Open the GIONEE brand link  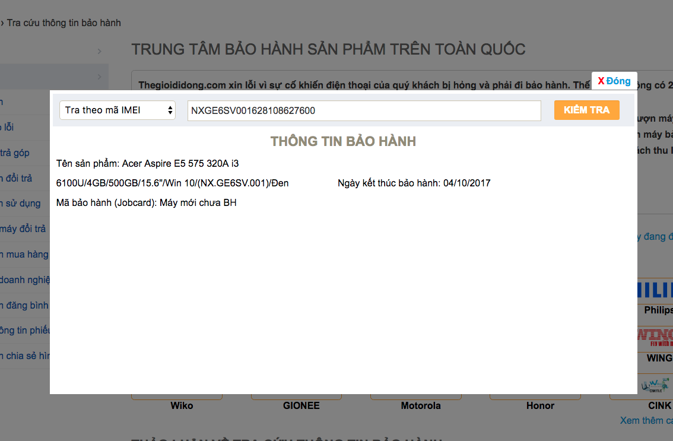click(301, 405)
